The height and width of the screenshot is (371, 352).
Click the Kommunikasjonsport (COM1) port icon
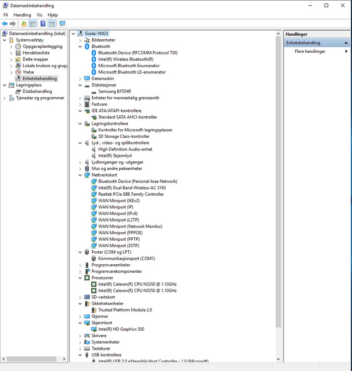click(94, 259)
